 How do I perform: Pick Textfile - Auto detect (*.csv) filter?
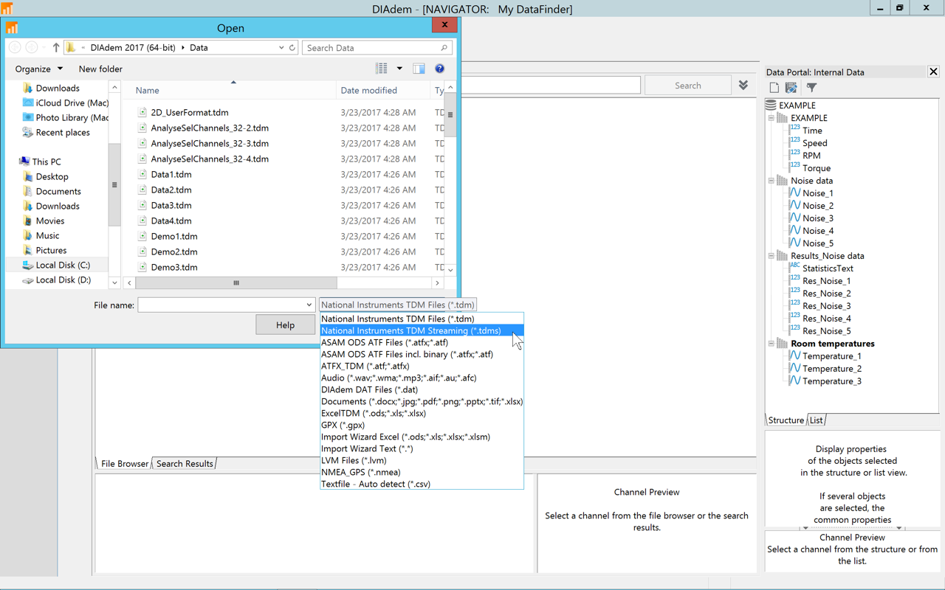click(422, 484)
